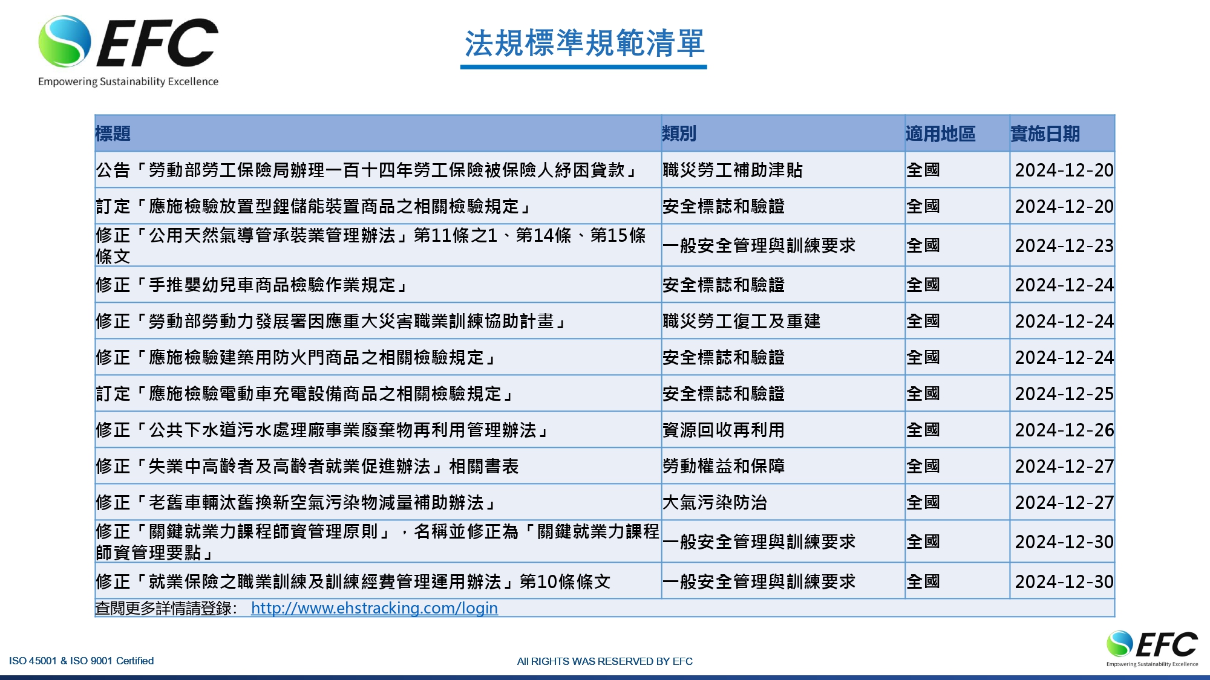Select the 公共下水道污水處理廠事業廢棄物 row title
The width and height of the screenshot is (1210, 680).
click(322, 430)
